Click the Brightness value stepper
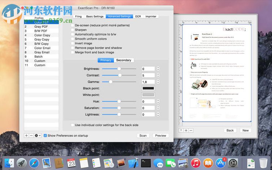 [x=158, y=69]
